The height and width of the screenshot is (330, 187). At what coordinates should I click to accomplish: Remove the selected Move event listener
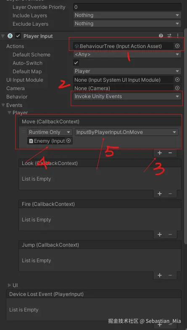click(x=170, y=153)
